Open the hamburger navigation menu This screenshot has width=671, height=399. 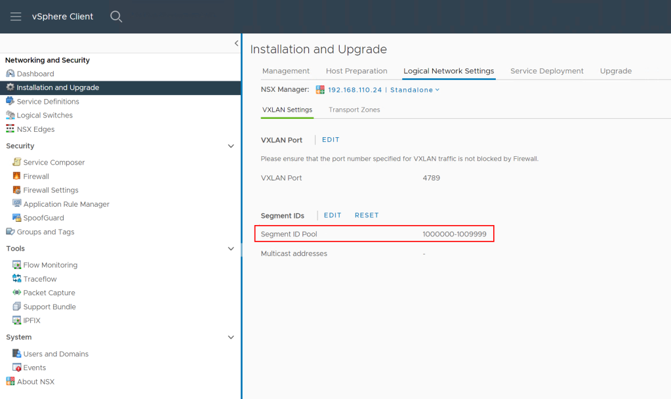[16, 16]
